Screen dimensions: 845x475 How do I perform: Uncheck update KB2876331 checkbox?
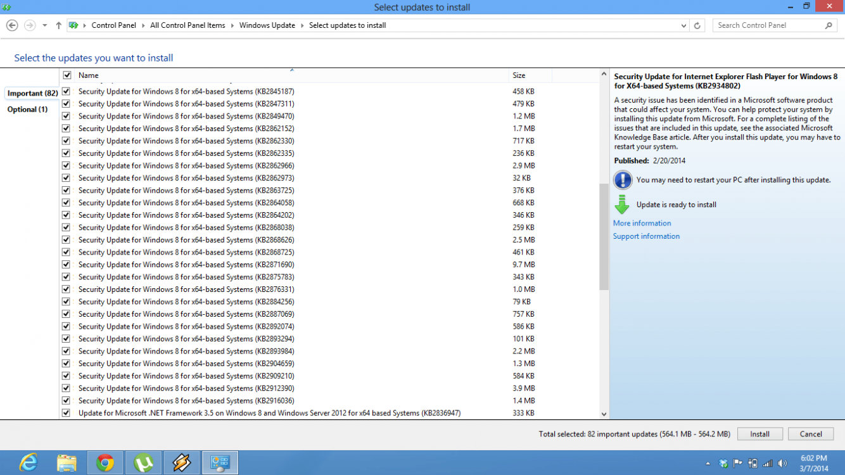tap(67, 289)
